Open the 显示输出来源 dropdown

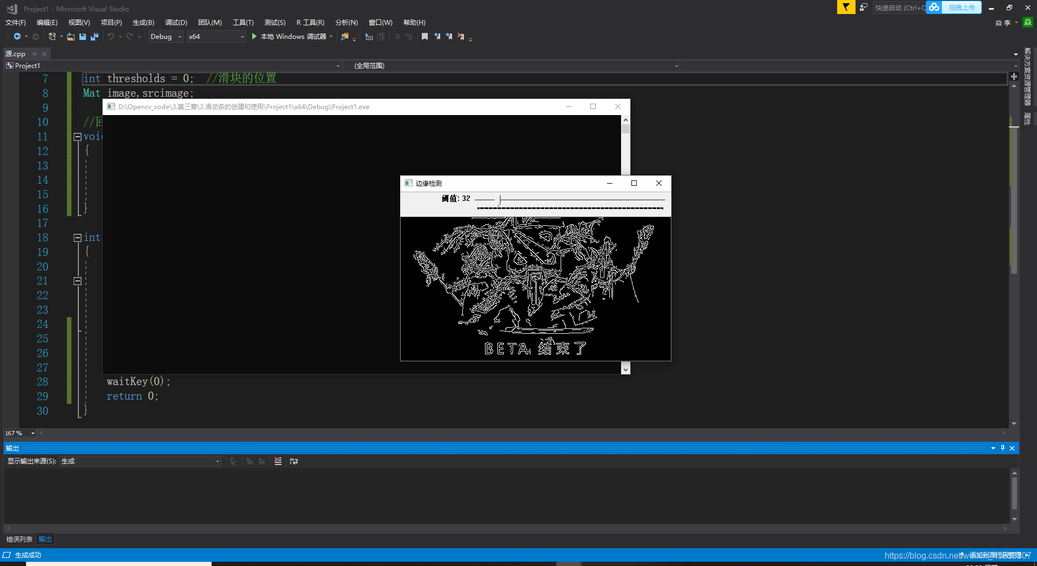click(x=140, y=461)
